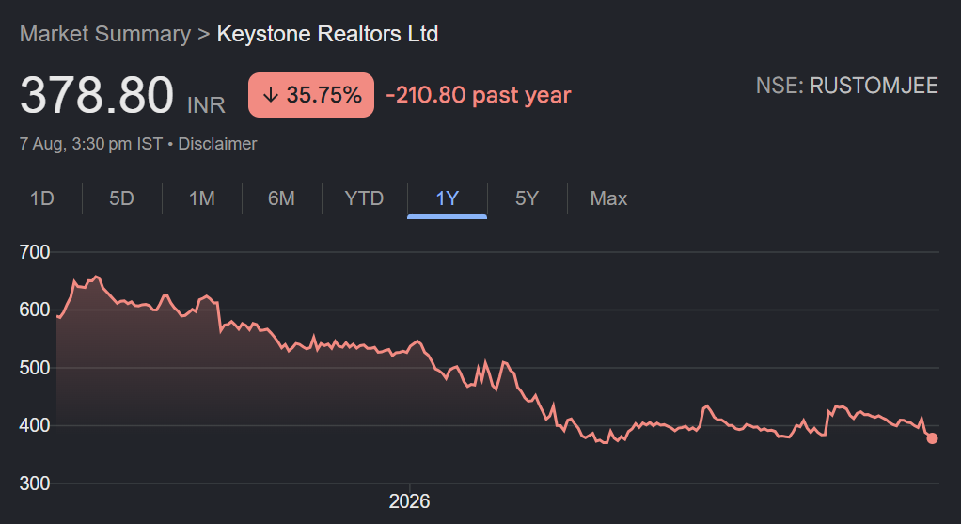Click the down arrow in percentage badge
Image resolution: width=961 pixels, height=524 pixels.
click(x=270, y=95)
